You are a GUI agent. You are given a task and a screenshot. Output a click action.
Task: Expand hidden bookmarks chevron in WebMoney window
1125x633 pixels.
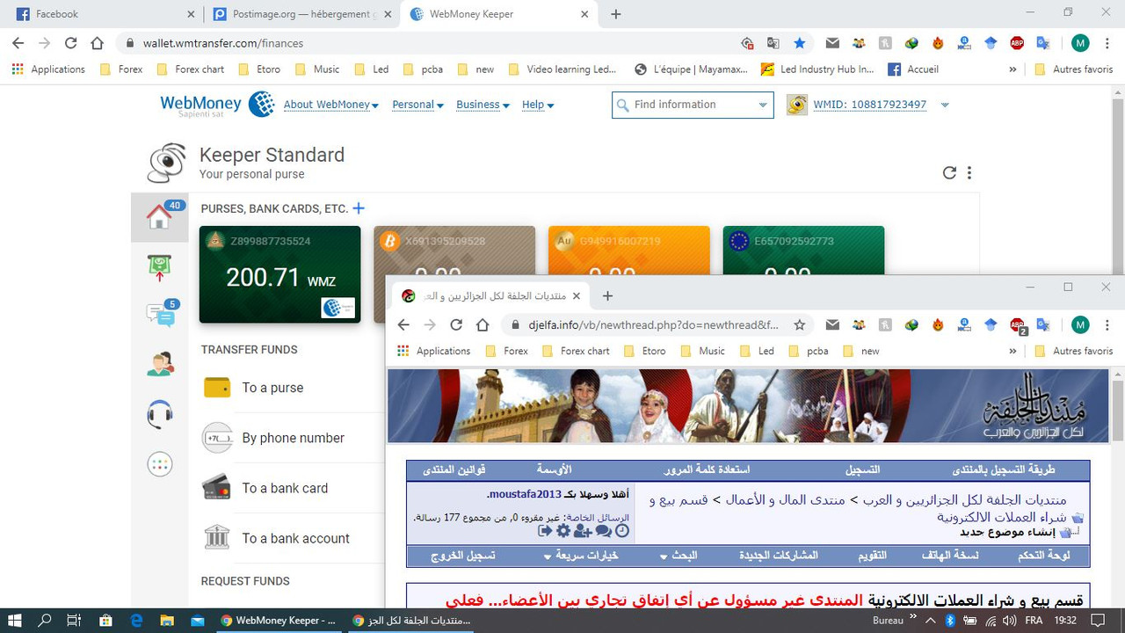tap(1012, 69)
